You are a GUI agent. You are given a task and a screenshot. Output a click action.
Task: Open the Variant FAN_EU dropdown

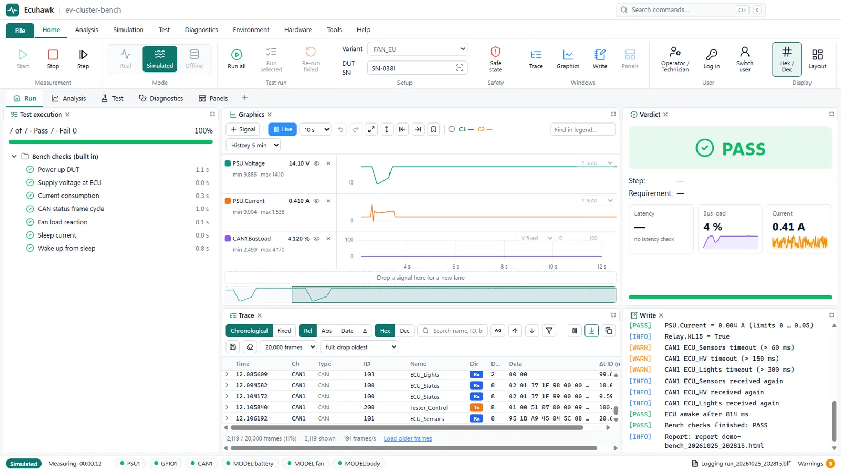pos(417,49)
